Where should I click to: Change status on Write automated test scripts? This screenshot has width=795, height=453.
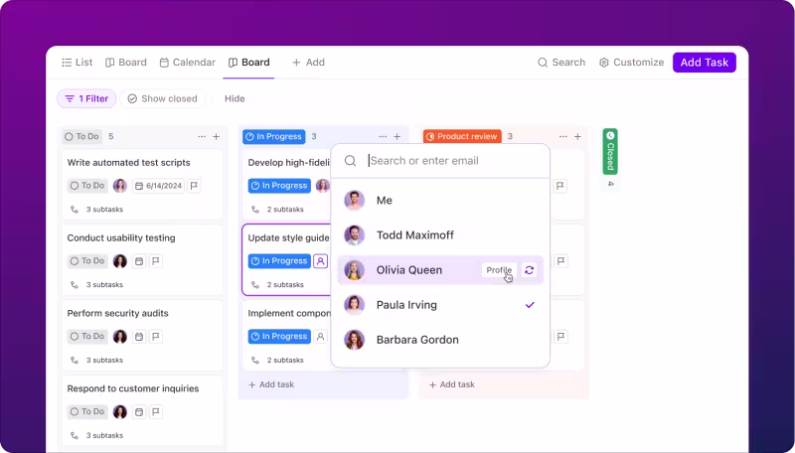tap(87, 186)
